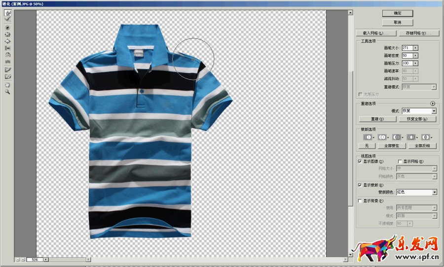Viewport: 444px width, 267px height.
Task: Enable the 显示背景 (Show Backdrop) checkbox
Action: 360,200
